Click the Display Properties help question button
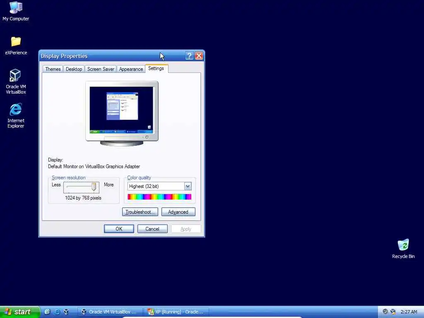Image resolution: width=424 pixels, height=318 pixels. (x=189, y=56)
